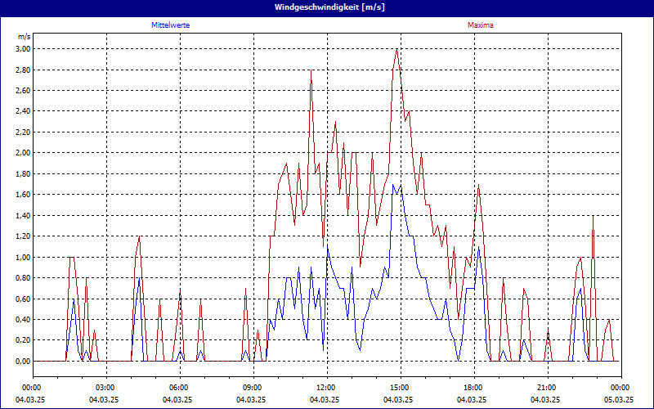The width and height of the screenshot is (654, 409).
Task: Click the tallest blue Mittelwerte peak near 15:00
Action: coord(392,185)
